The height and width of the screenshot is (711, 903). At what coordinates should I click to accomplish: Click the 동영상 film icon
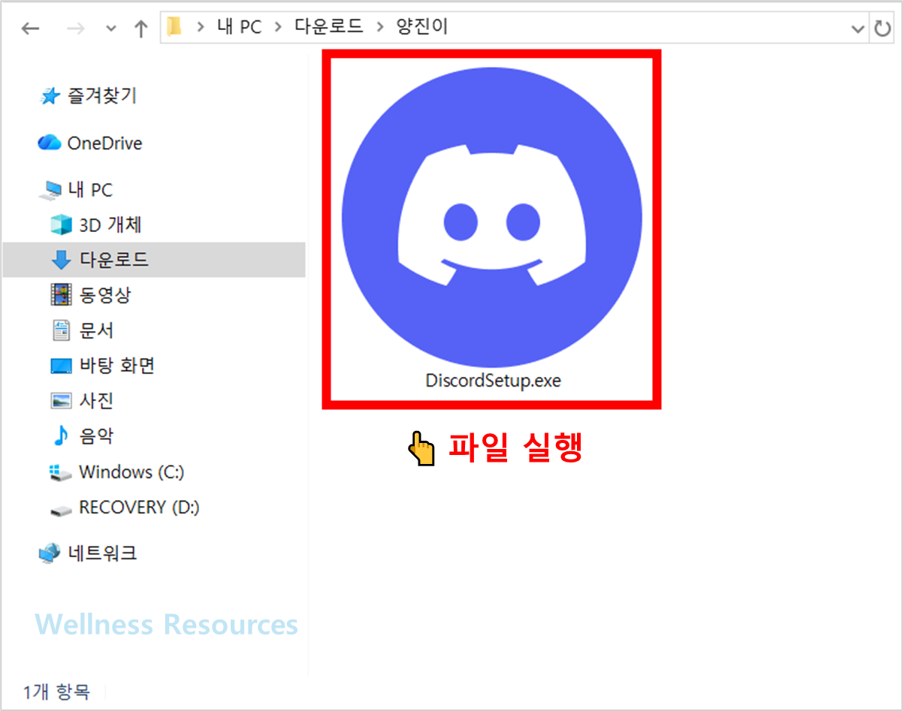tap(61, 294)
